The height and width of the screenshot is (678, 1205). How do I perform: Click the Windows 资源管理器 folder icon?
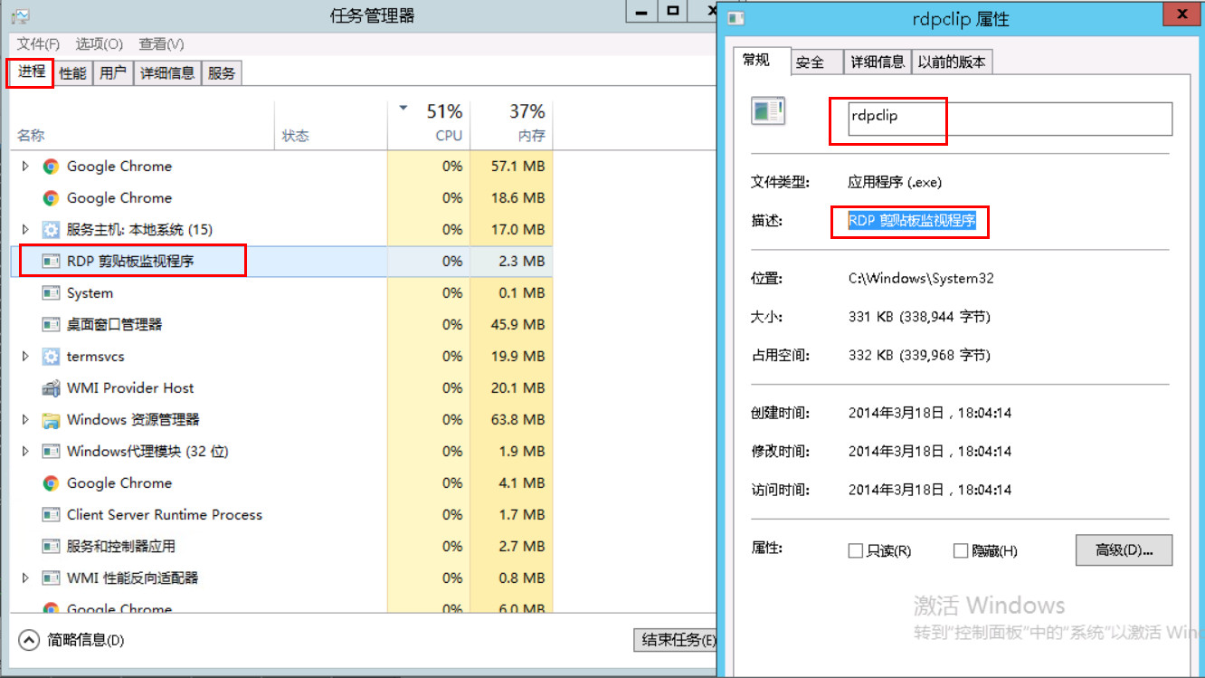(51, 420)
